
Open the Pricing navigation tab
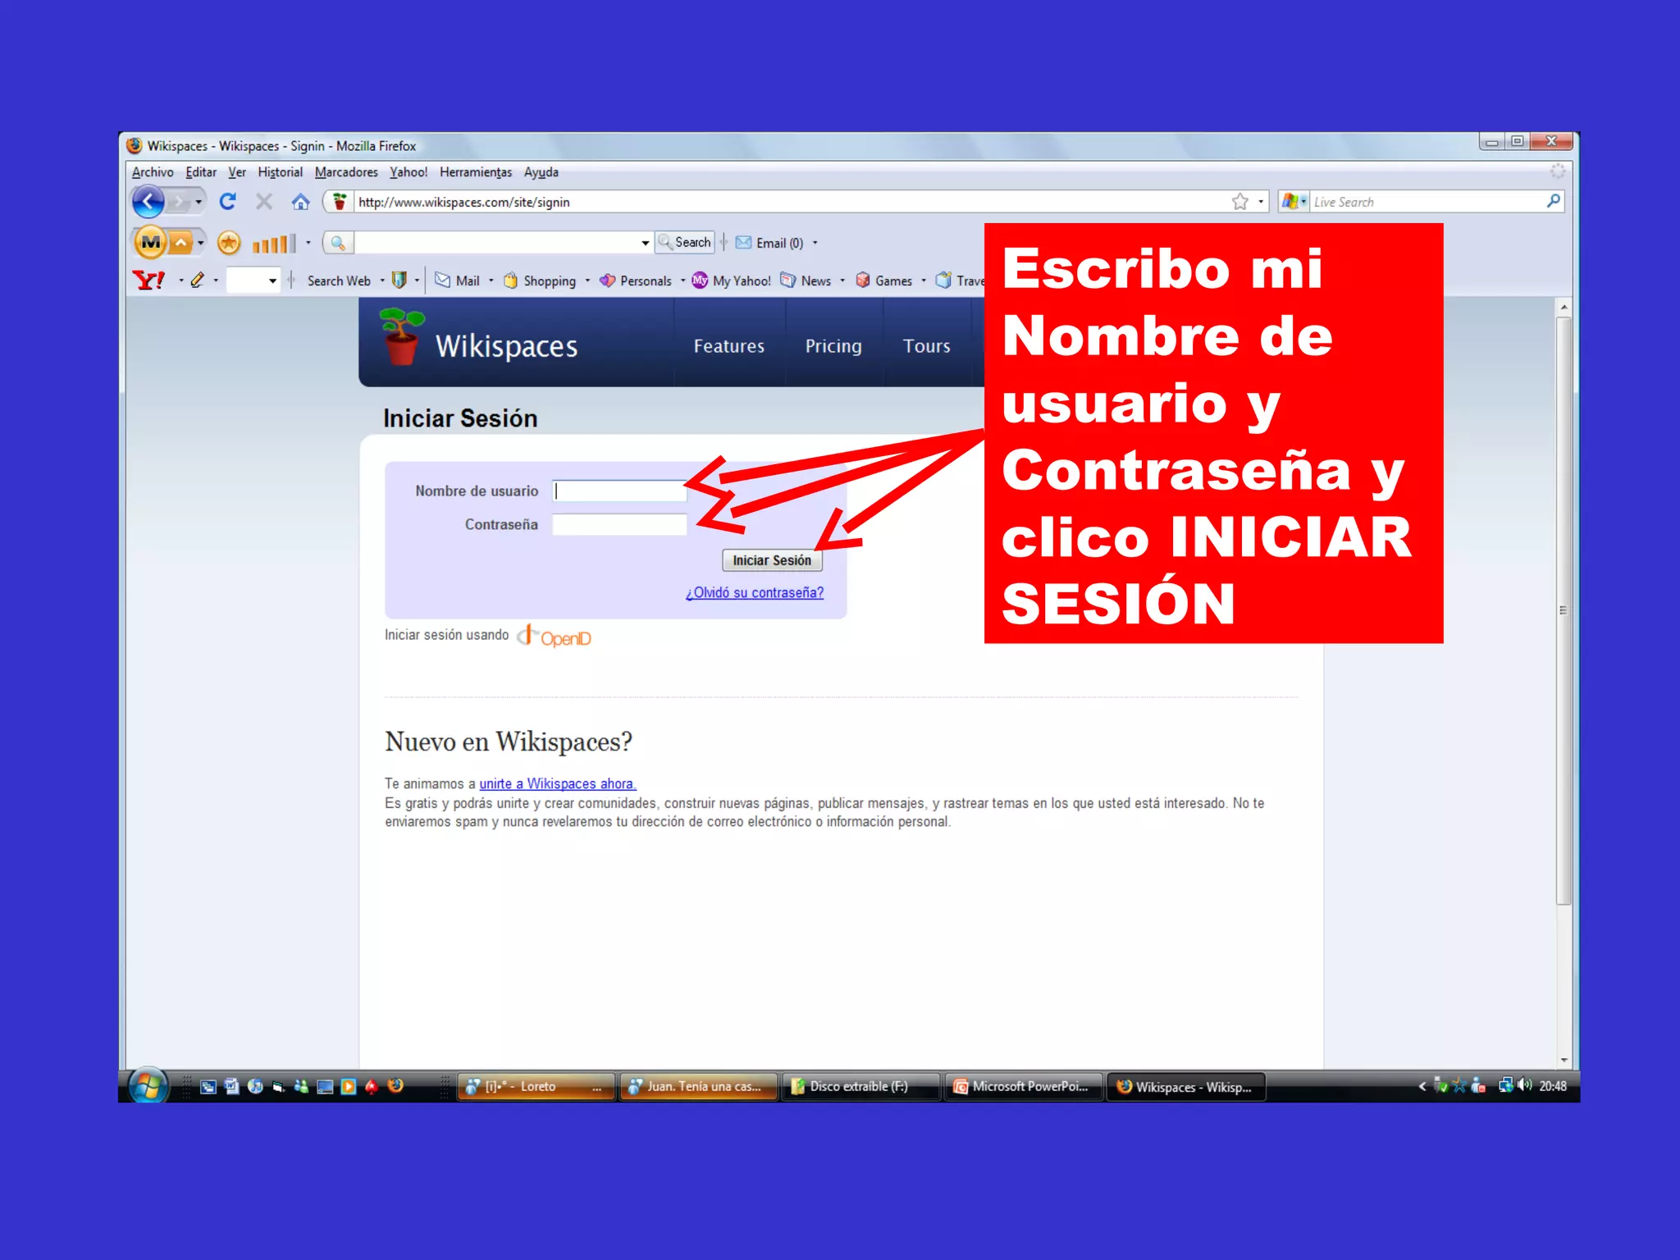[833, 345]
